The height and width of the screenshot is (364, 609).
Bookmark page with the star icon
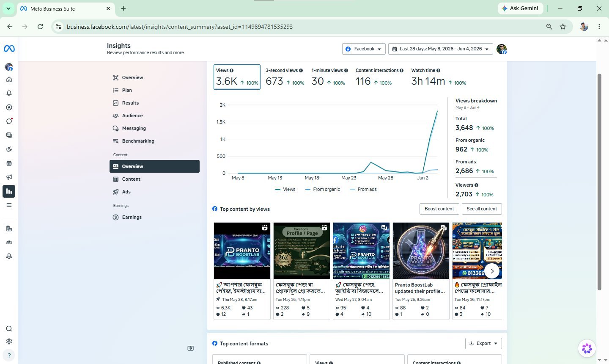(x=563, y=27)
